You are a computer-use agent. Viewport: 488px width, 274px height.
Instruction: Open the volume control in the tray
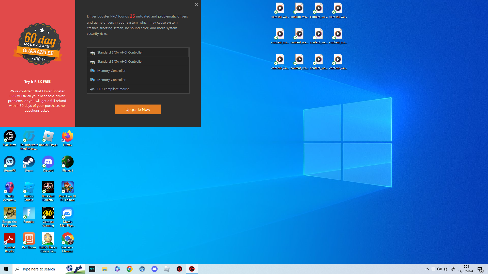click(x=439, y=269)
